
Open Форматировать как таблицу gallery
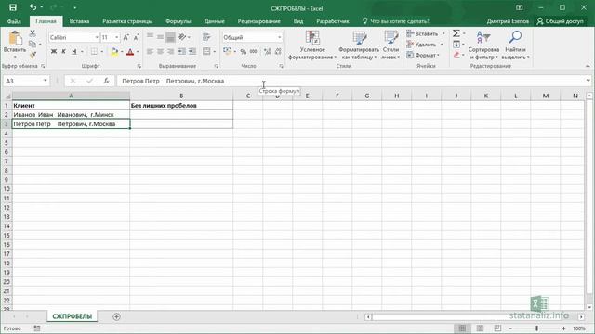coord(359,45)
